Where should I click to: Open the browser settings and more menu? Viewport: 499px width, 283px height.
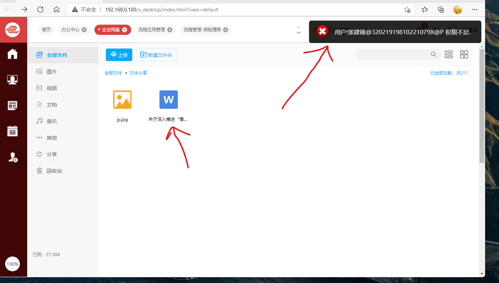[x=475, y=10]
